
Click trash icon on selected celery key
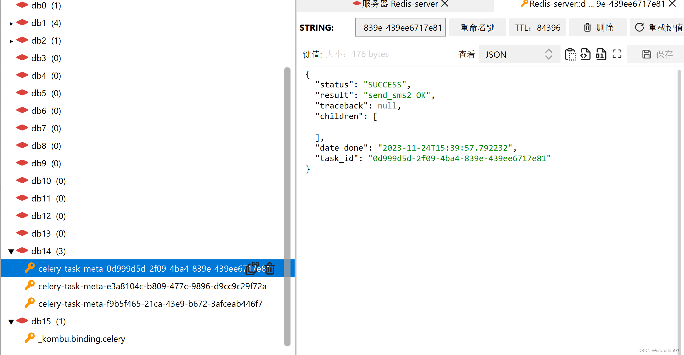pos(270,268)
